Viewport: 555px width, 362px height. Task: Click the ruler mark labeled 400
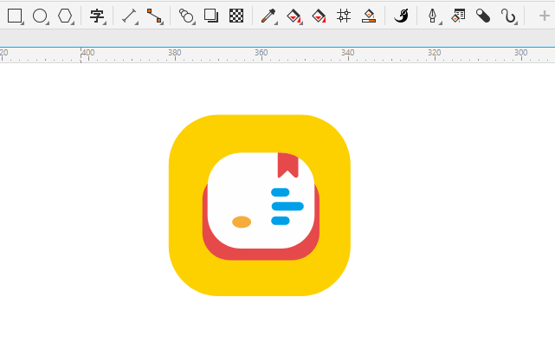pyautogui.click(x=87, y=53)
